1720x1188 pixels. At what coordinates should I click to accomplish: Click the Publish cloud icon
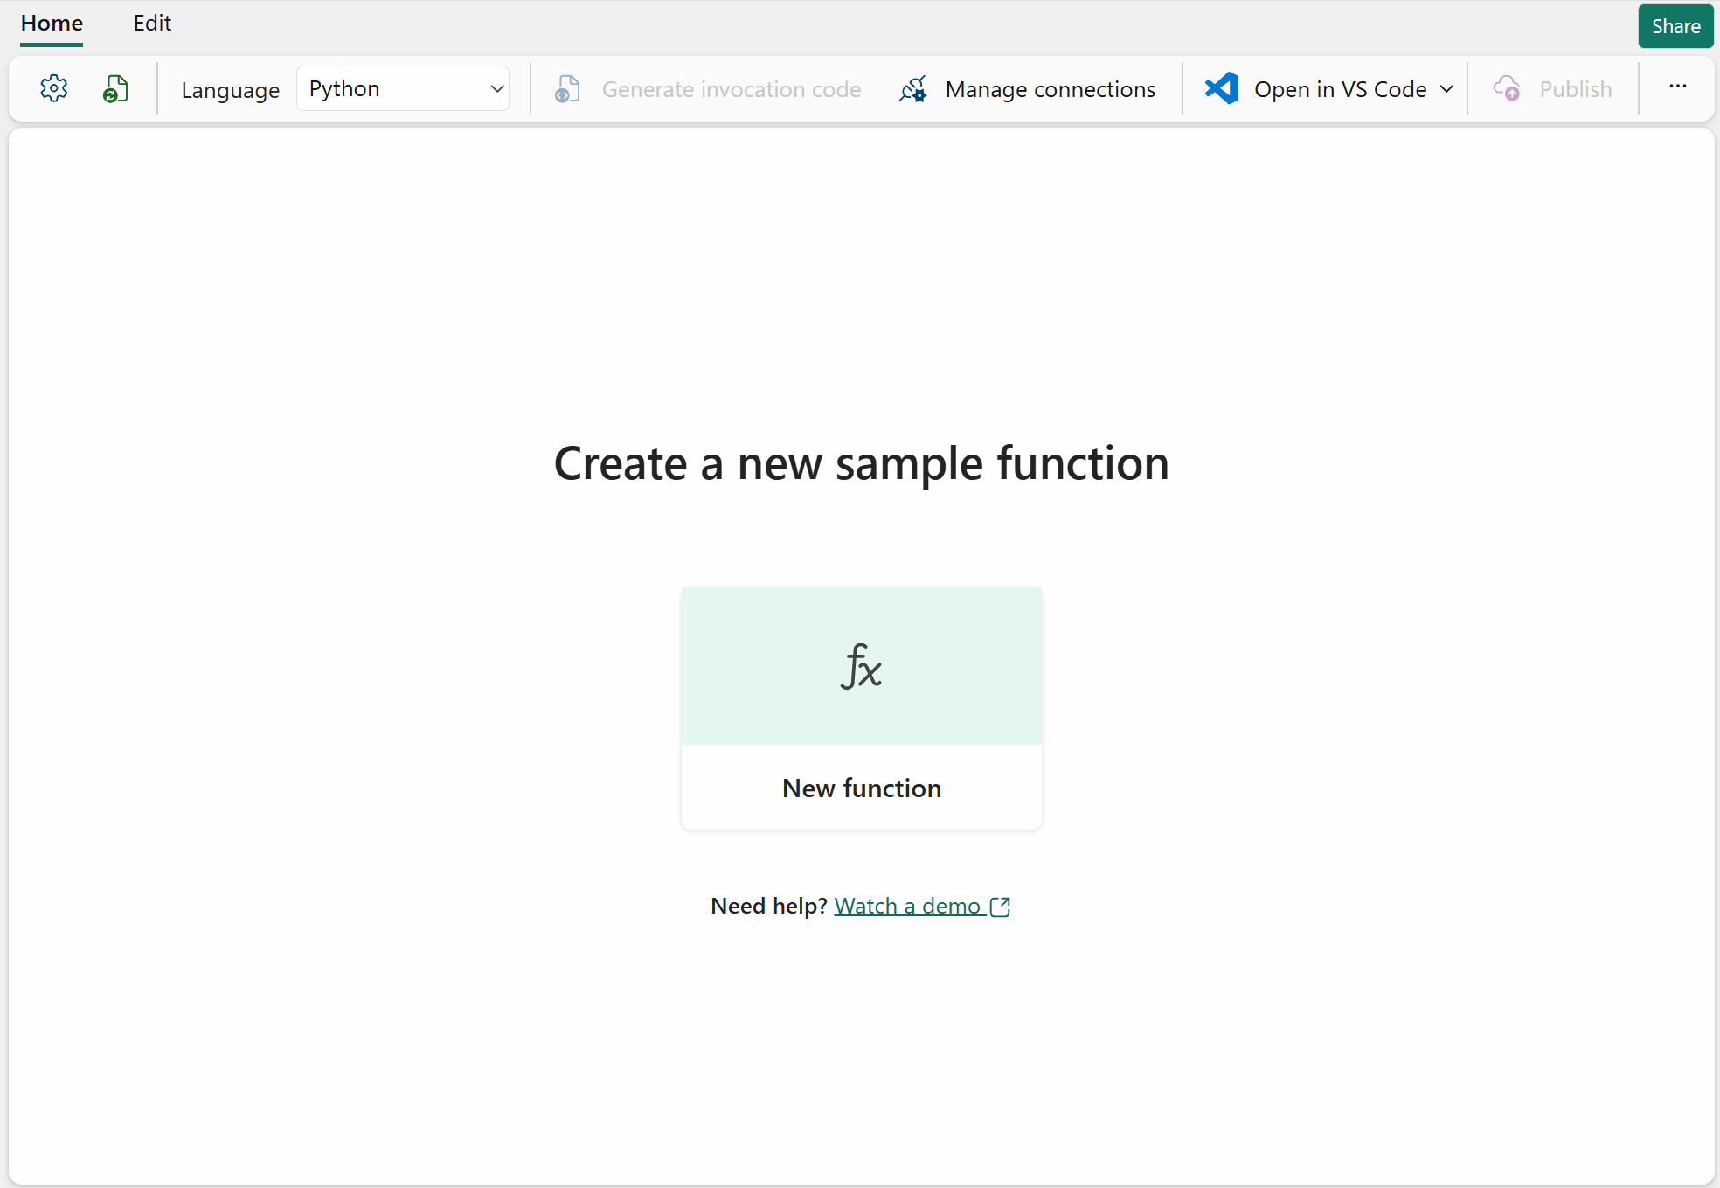(1506, 88)
